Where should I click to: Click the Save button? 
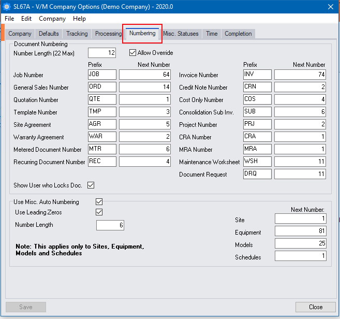tap(26, 307)
